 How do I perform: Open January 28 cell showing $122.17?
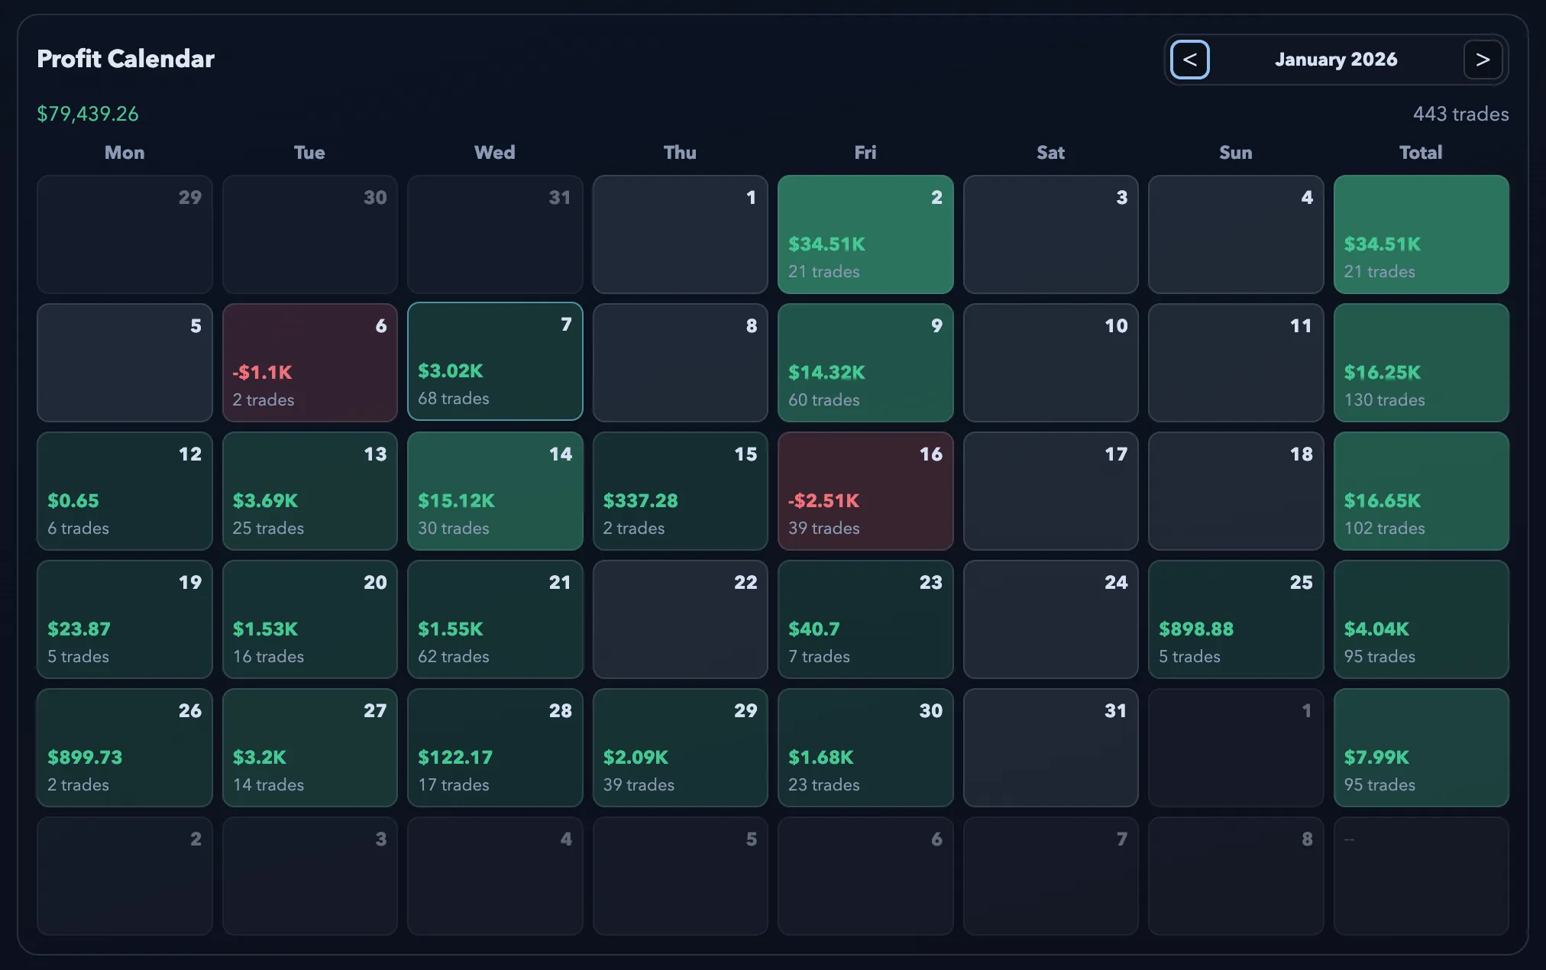click(x=495, y=748)
